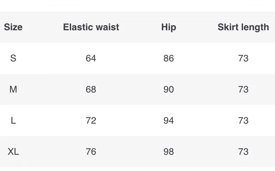Image resolution: width=275 pixels, height=171 pixels.
Task: Click the Size column header
Action: click(x=13, y=27)
